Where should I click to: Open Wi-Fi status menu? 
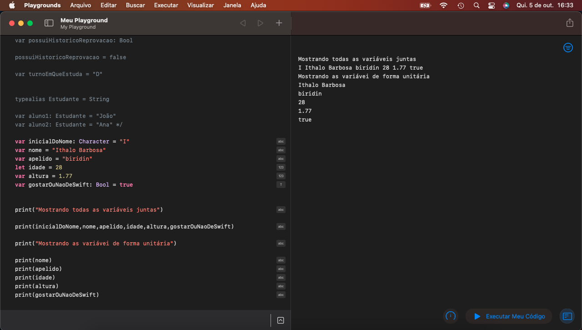click(443, 5)
